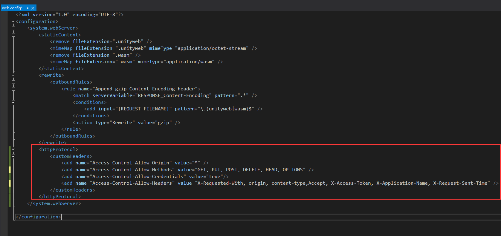Viewport: 501px width, 236px height.
Task: Click the closing configuration tag
Action: pyautogui.click(x=38, y=217)
